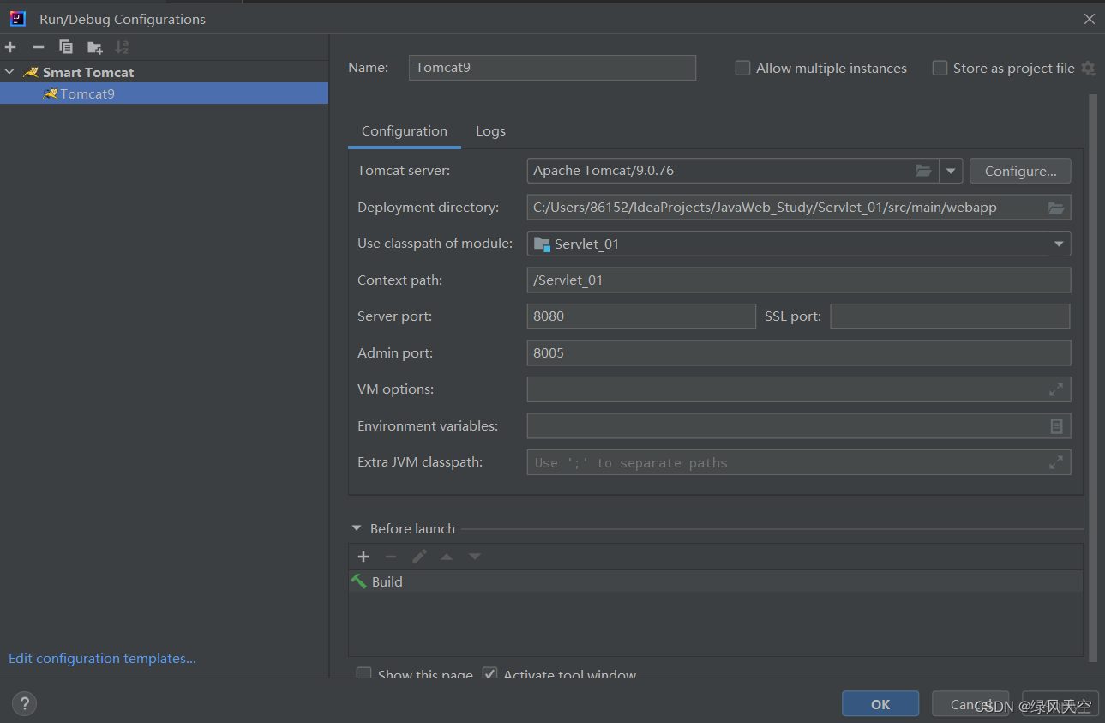The height and width of the screenshot is (723, 1105).
Task: Click the Server port field
Action: coord(641,316)
